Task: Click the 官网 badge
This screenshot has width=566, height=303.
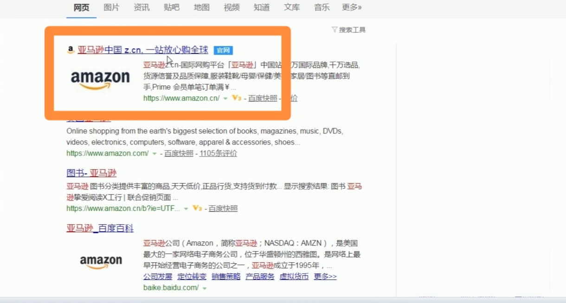Action: [223, 50]
